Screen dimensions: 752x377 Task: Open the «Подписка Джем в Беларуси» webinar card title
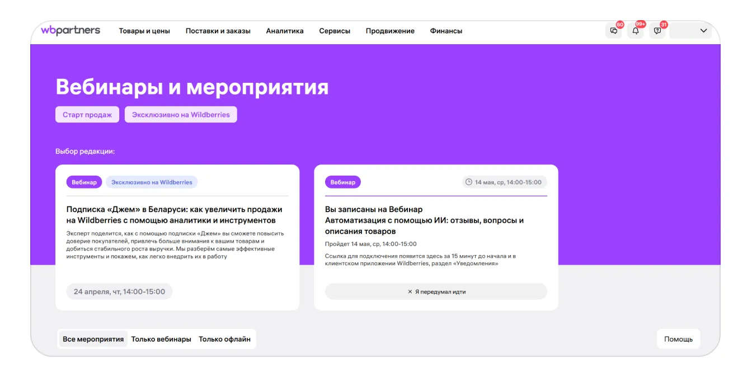coord(175,215)
